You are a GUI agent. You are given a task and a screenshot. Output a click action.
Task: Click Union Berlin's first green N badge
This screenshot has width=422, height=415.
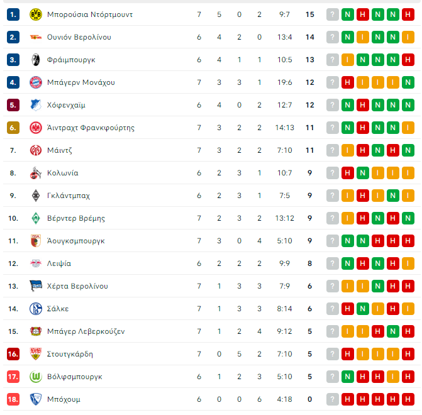(348, 37)
